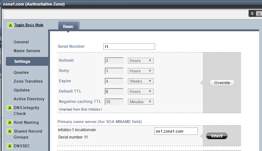This screenshot has height=151, width=262.
Task: Open the Name Servers section
Action: (27, 51)
